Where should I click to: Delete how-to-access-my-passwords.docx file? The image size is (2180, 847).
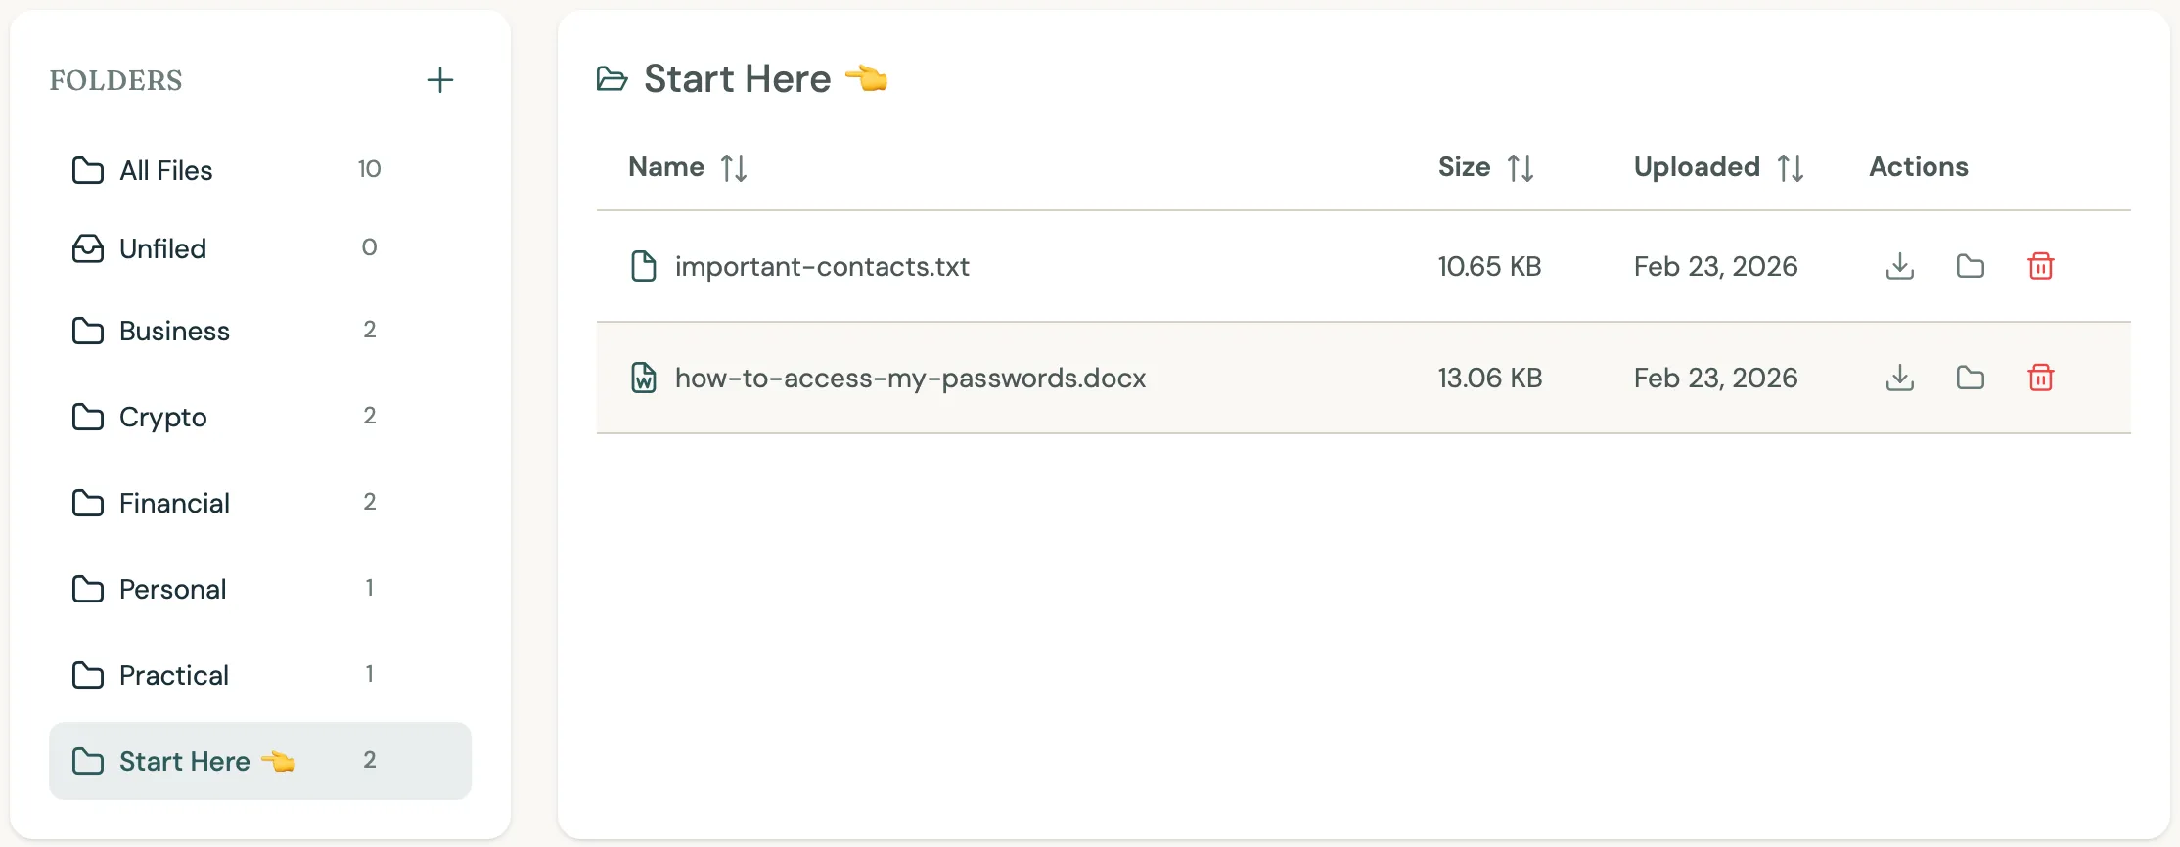[x=2040, y=378]
